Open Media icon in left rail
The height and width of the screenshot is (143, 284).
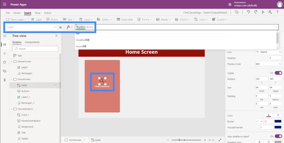tap(5, 71)
